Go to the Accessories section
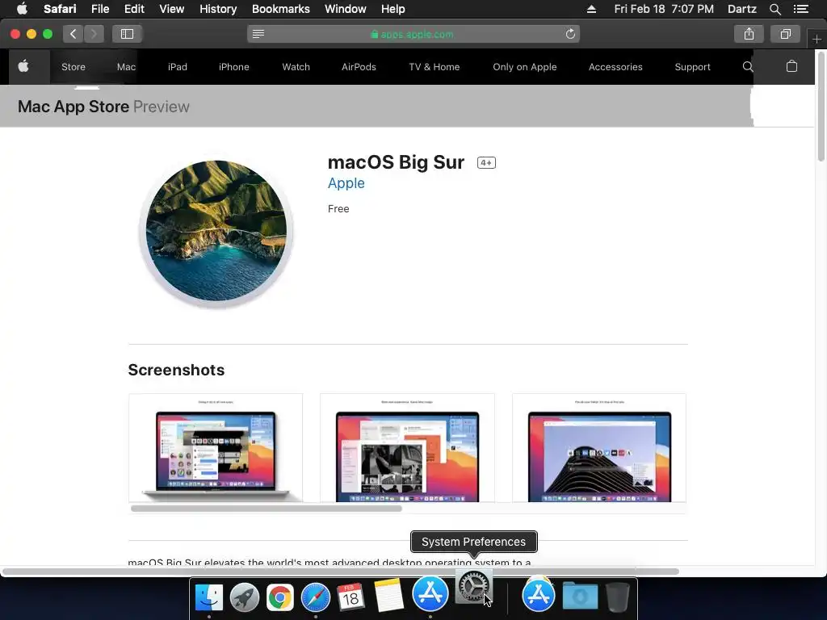827x620 pixels. point(615,67)
